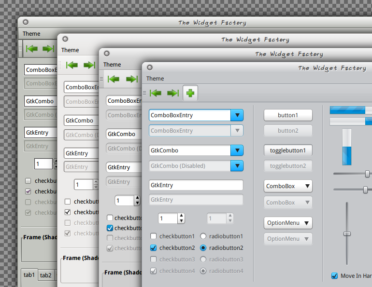Switch to tab2 in the rearmost window
The image size is (372, 287).
45,275
